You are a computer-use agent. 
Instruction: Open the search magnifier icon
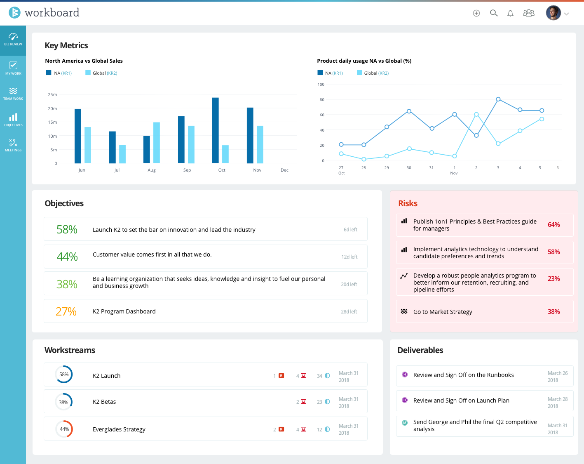click(x=493, y=13)
